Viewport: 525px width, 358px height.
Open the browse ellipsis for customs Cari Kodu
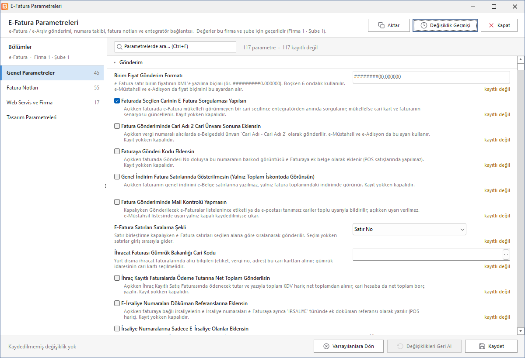[506, 255]
